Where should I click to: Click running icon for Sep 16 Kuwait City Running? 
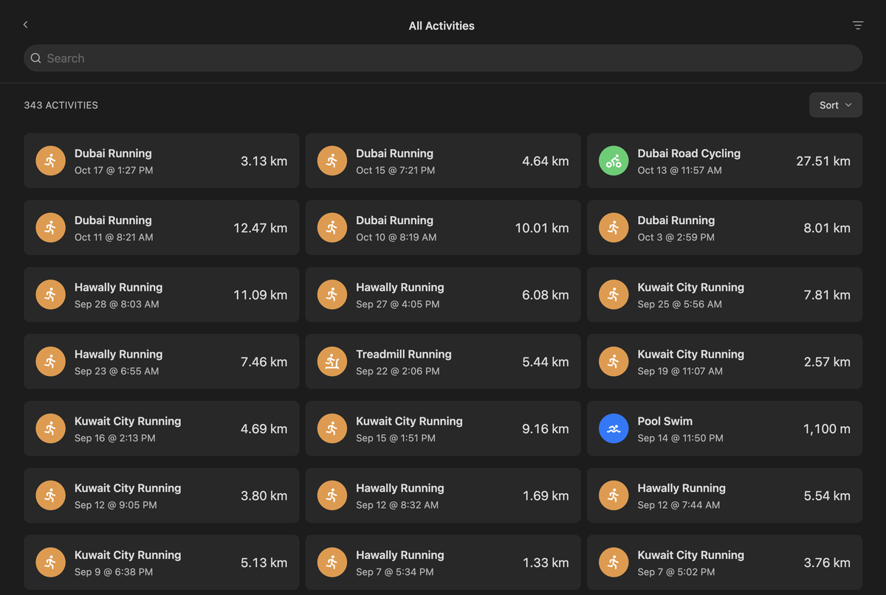pos(51,428)
